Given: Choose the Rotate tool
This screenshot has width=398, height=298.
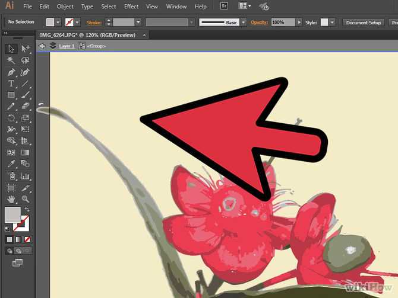Looking at the screenshot, I should (11, 118).
